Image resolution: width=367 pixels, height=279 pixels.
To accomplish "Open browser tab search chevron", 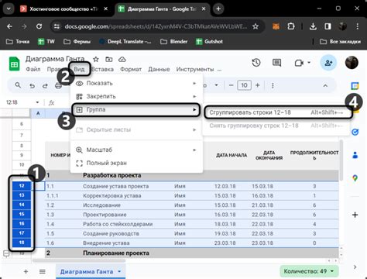I will (x=9, y=9).
